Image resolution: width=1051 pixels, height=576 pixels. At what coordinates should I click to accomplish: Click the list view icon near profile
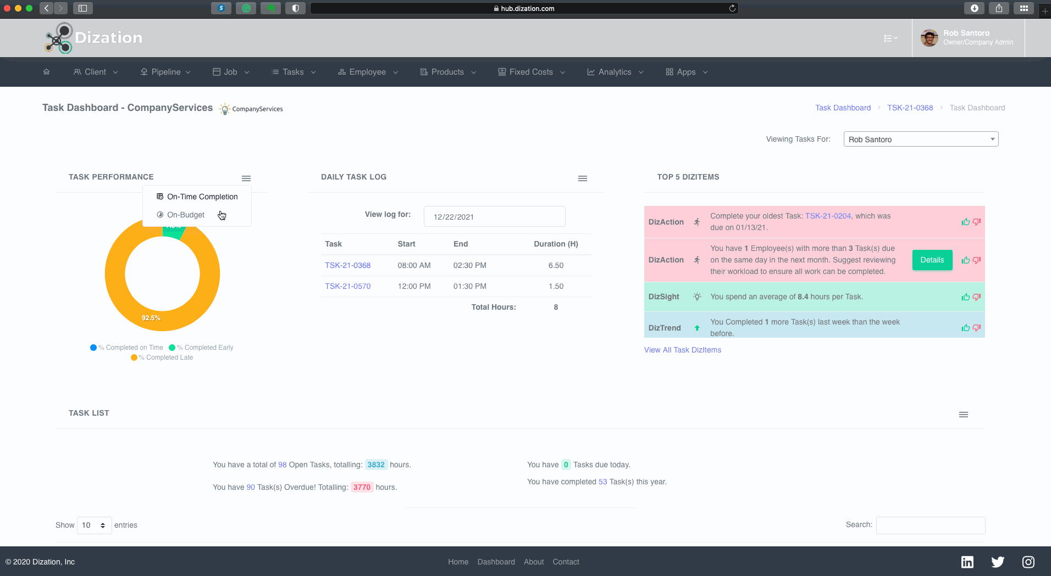tap(890, 38)
